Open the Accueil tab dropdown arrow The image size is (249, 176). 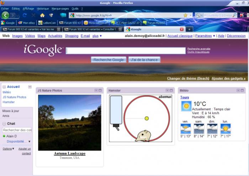(x=30, y=87)
